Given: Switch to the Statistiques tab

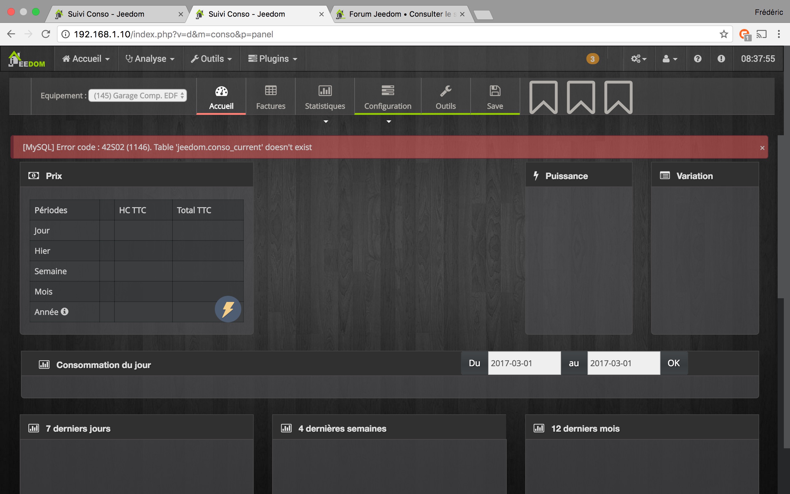Looking at the screenshot, I should pos(325,97).
